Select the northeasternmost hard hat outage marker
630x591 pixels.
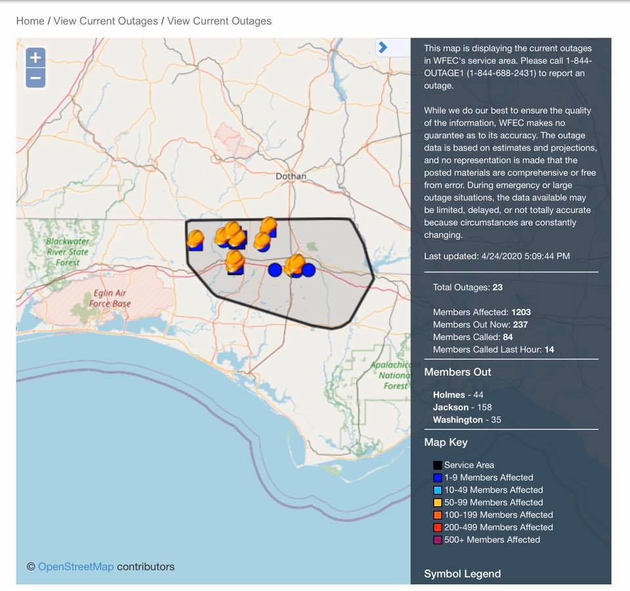(269, 227)
